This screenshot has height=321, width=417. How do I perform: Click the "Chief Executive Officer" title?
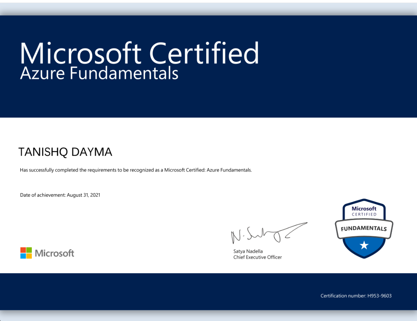[x=258, y=257]
